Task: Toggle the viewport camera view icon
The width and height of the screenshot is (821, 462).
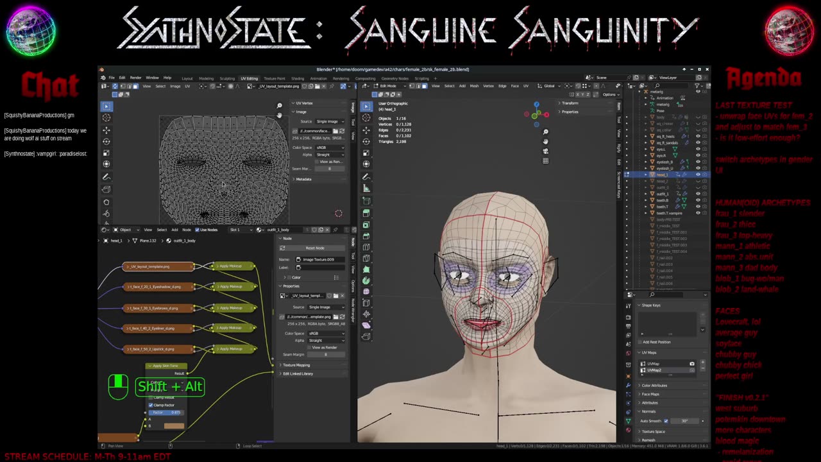Action: point(545,151)
